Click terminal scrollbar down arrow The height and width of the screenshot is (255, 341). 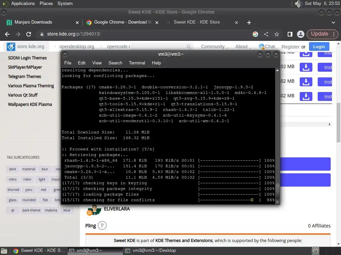pyautogui.click(x=277, y=202)
